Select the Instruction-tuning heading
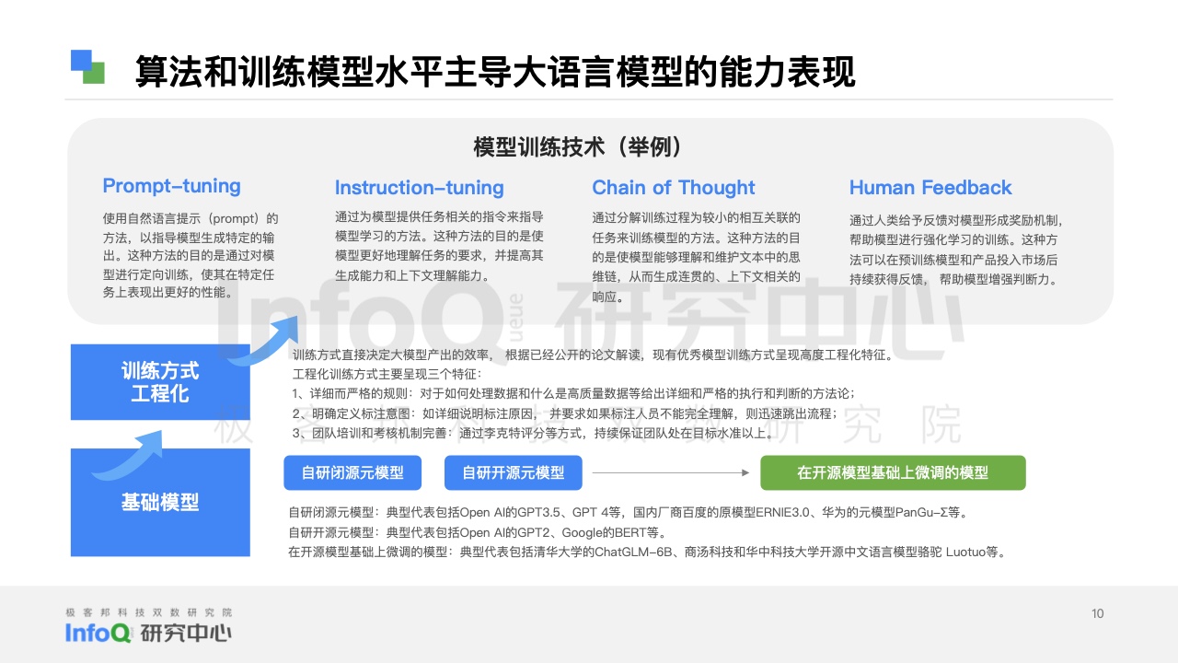The width and height of the screenshot is (1178, 663). tap(419, 188)
